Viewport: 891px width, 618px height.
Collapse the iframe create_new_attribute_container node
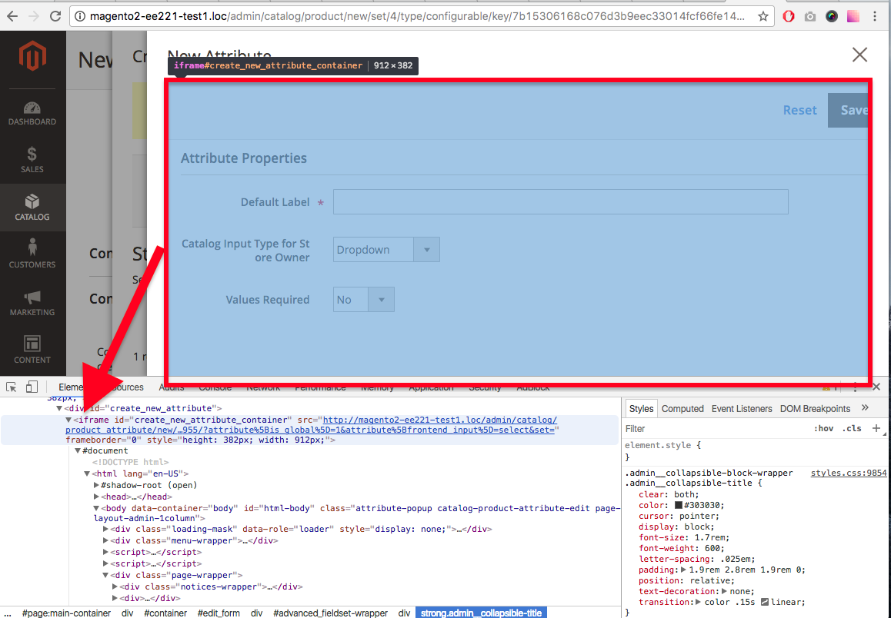click(68, 420)
